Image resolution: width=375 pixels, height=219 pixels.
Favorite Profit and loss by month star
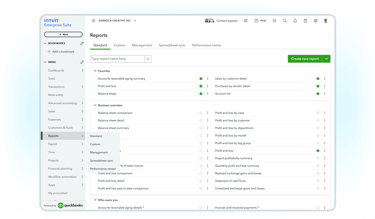tap(318, 135)
